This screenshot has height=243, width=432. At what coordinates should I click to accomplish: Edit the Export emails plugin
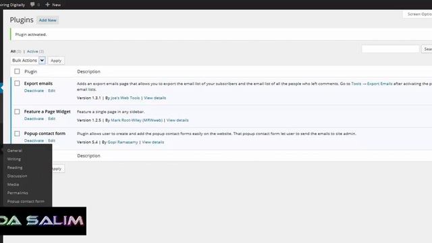pyautogui.click(x=52, y=90)
